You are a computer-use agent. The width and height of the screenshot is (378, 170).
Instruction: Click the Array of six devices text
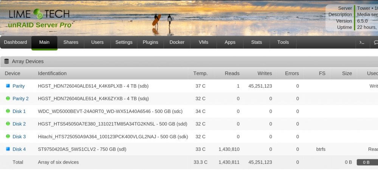(58, 162)
